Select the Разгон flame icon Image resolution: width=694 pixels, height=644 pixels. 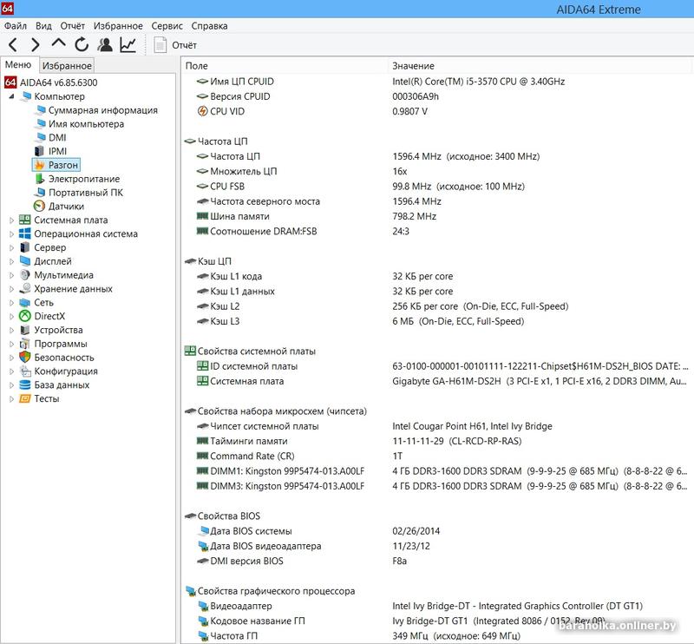(x=40, y=165)
